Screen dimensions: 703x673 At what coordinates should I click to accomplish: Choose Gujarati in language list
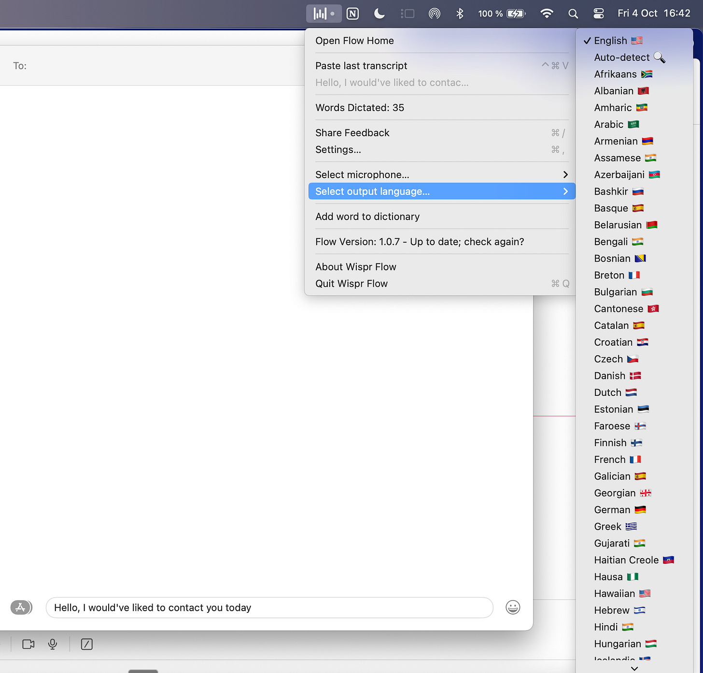tap(634, 543)
